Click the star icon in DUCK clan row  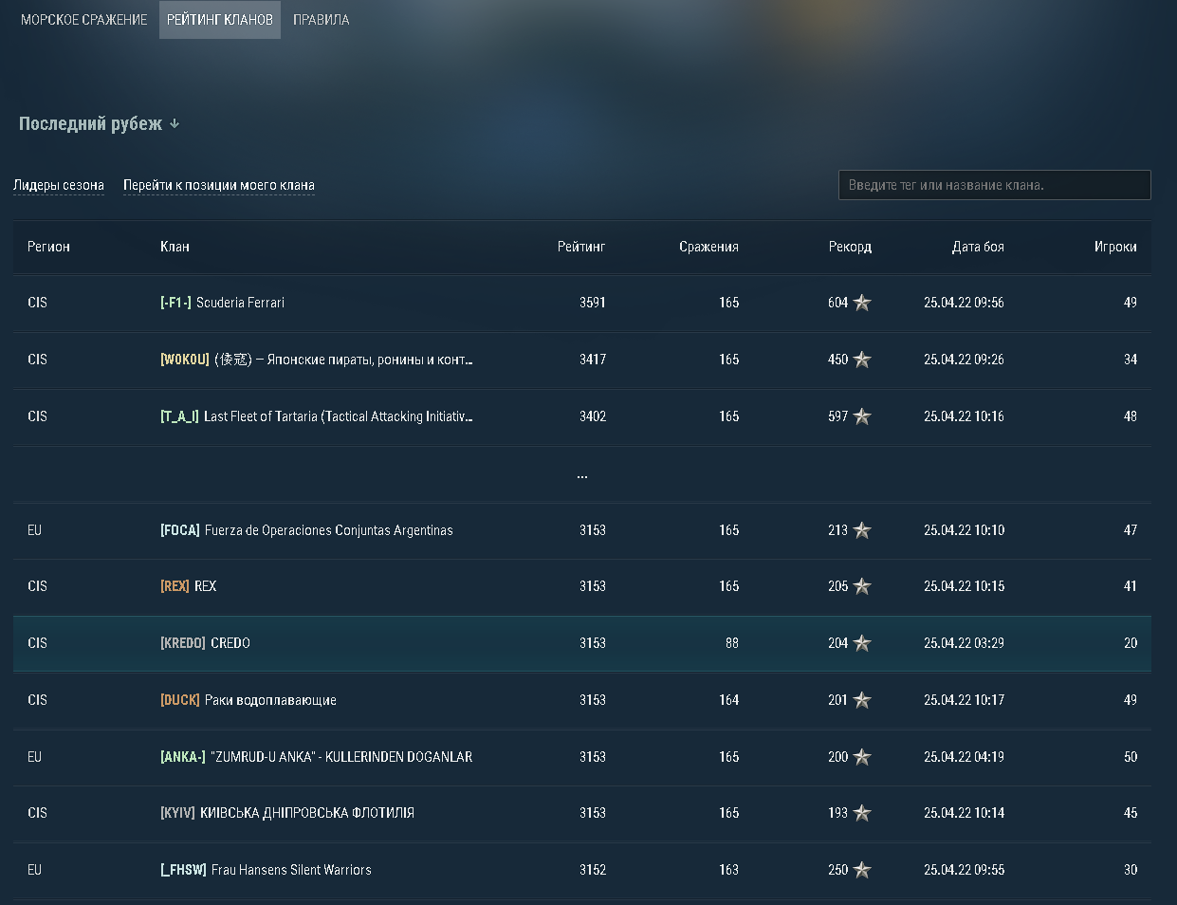click(x=862, y=700)
